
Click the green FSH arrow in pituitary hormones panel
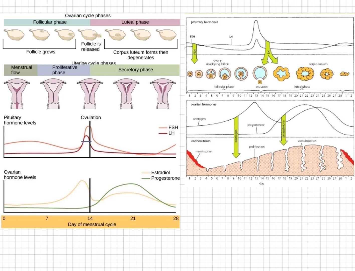tap(195, 52)
